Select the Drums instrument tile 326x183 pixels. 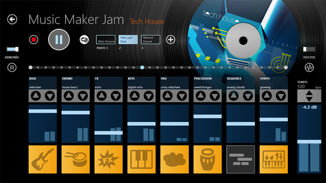click(76, 159)
